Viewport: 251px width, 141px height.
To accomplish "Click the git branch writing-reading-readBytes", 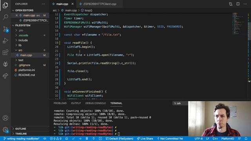I will [x=22, y=139].
